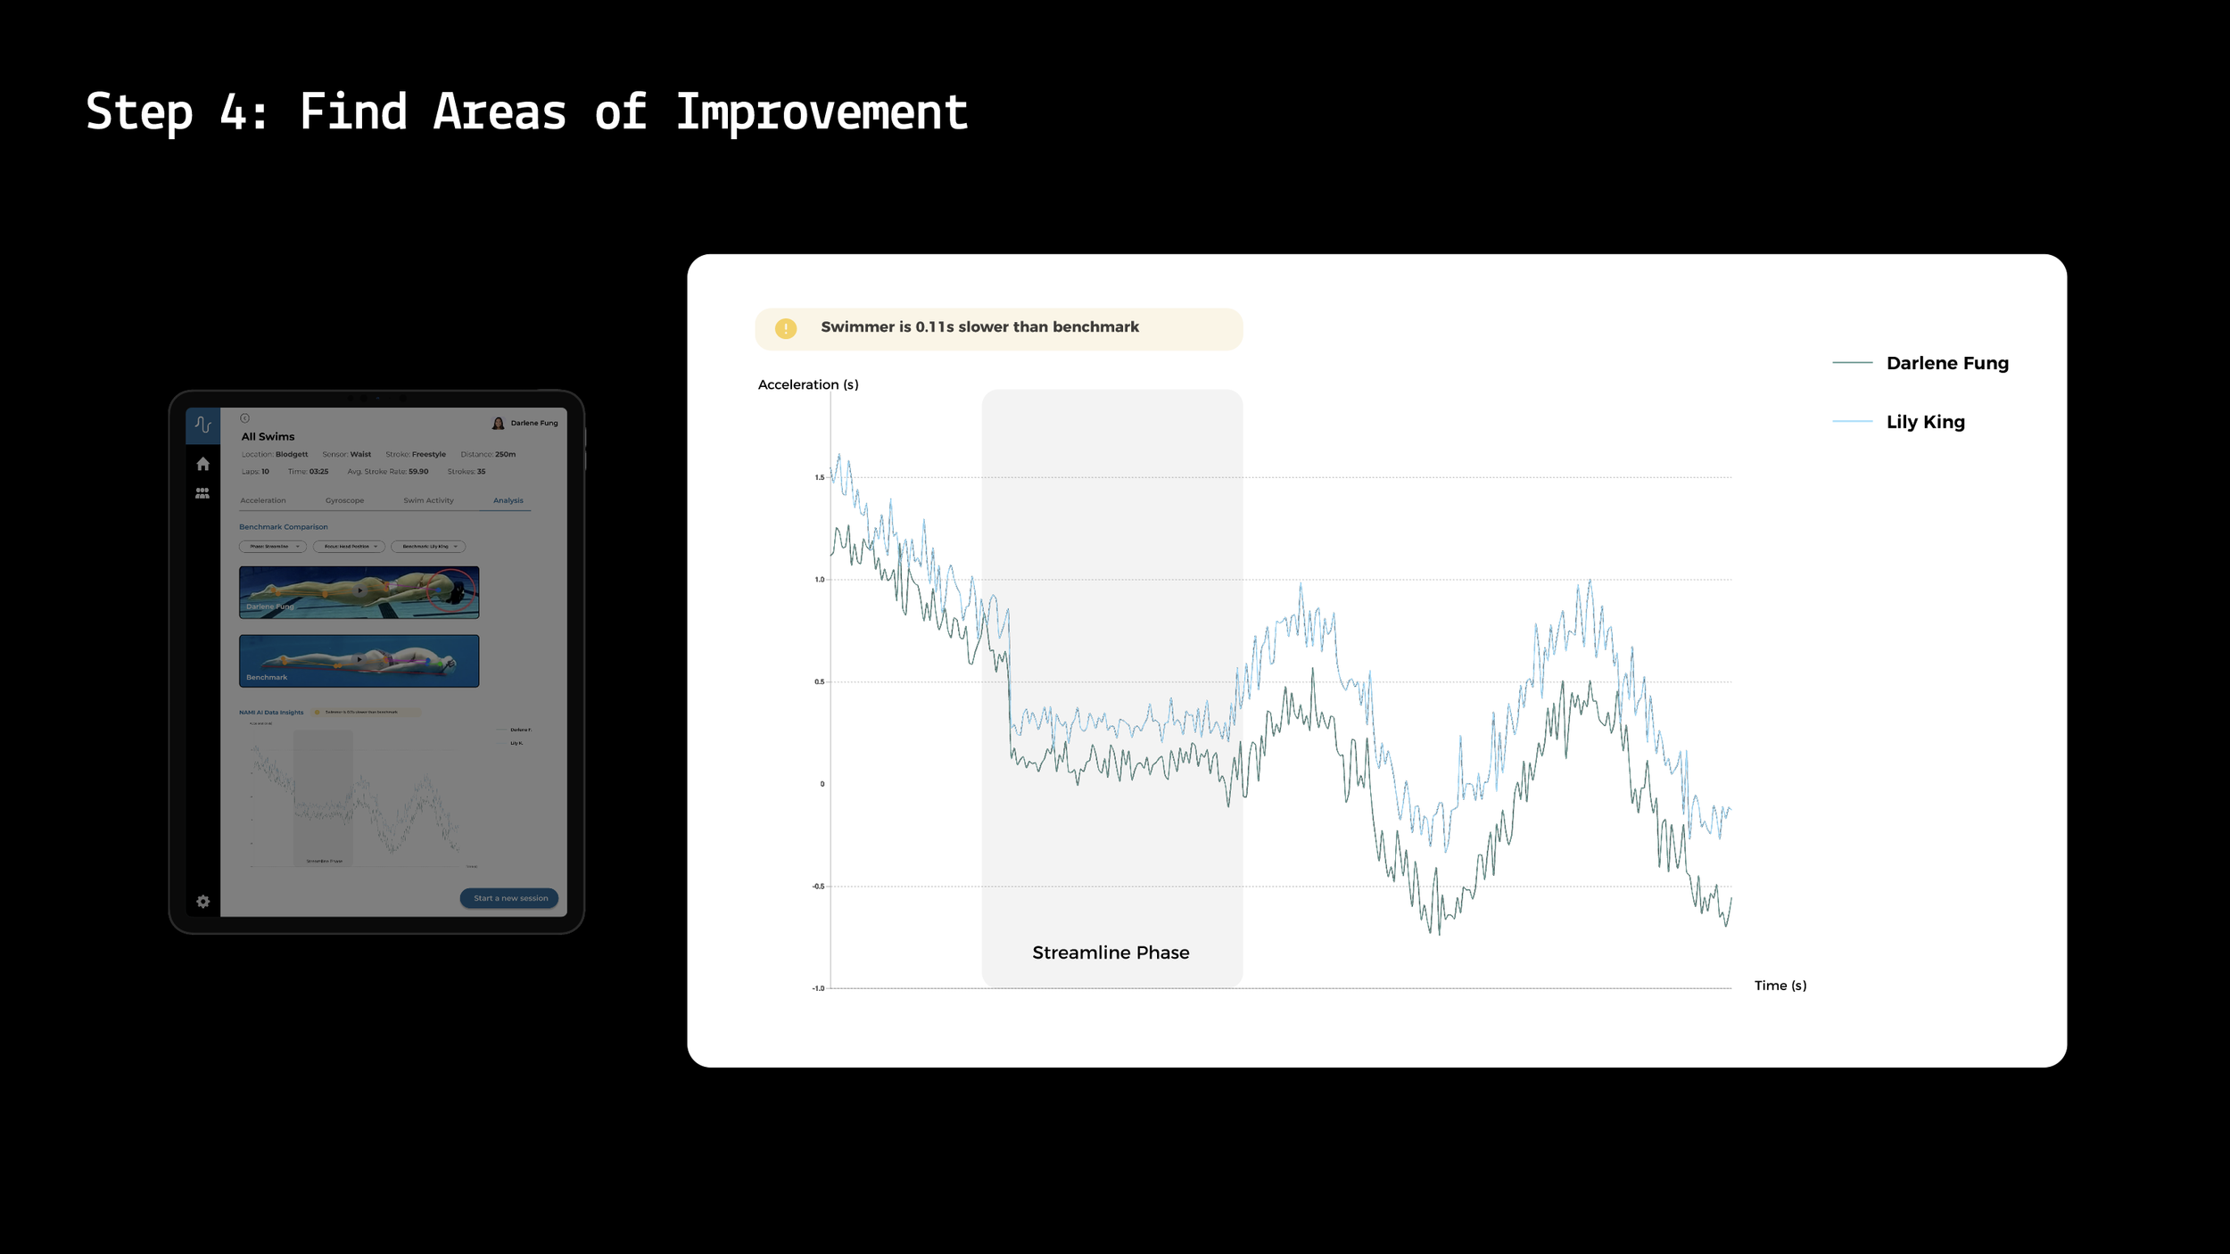The width and height of the screenshot is (2230, 1254).
Task: Click Darlene Fung video thumbnail label
Action: [x=269, y=606]
